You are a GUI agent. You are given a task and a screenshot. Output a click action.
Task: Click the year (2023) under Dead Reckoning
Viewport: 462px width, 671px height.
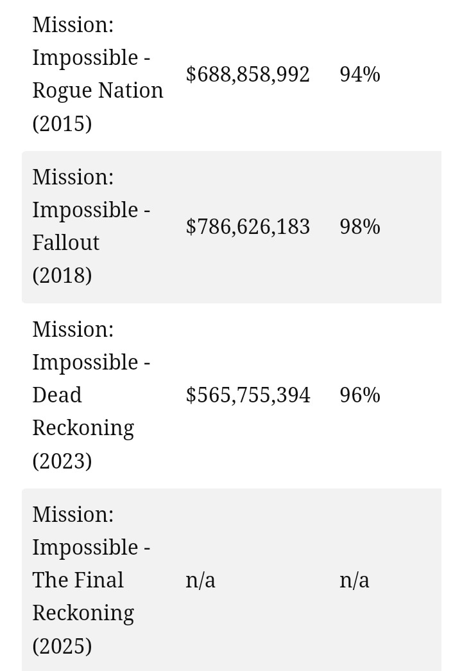click(62, 461)
